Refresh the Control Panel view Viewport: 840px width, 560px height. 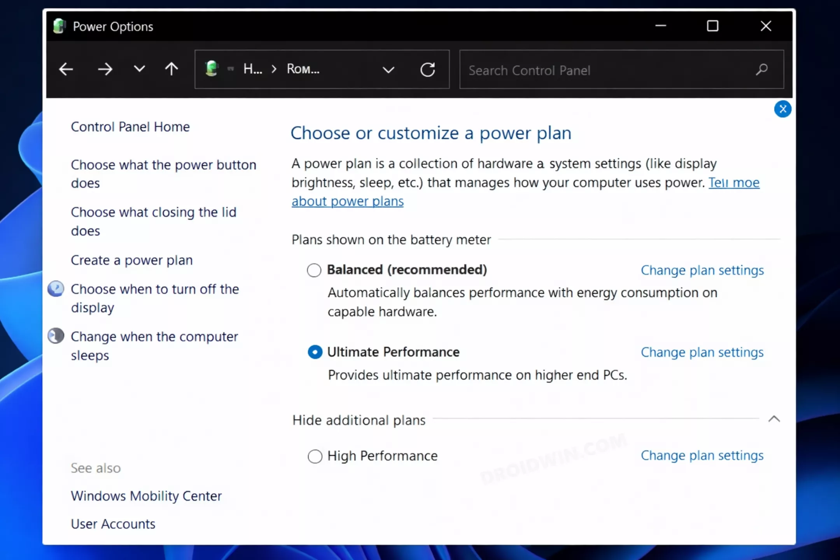[427, 70]
